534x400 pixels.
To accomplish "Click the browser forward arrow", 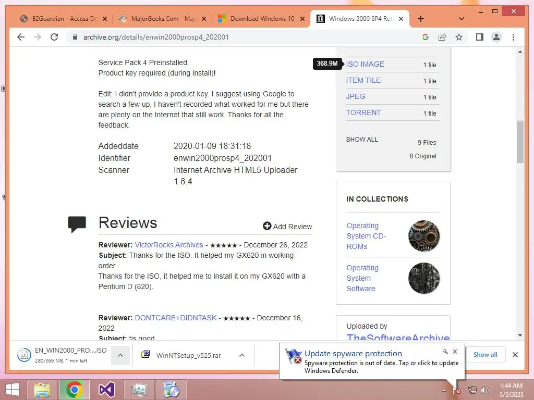I will pyautogui.click(x=38, y=37).
